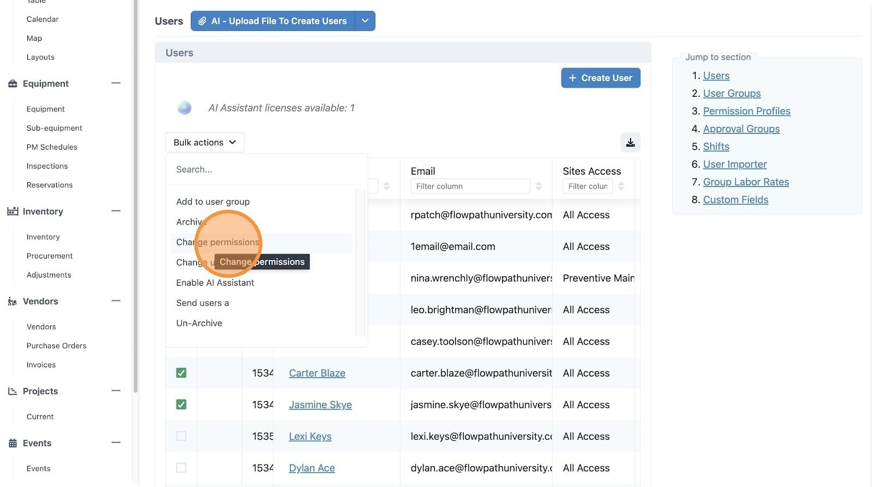This screenshot has height=487, width=872.
Task: Open the arrow next to AI Upload File button
Action: [365, 21]
